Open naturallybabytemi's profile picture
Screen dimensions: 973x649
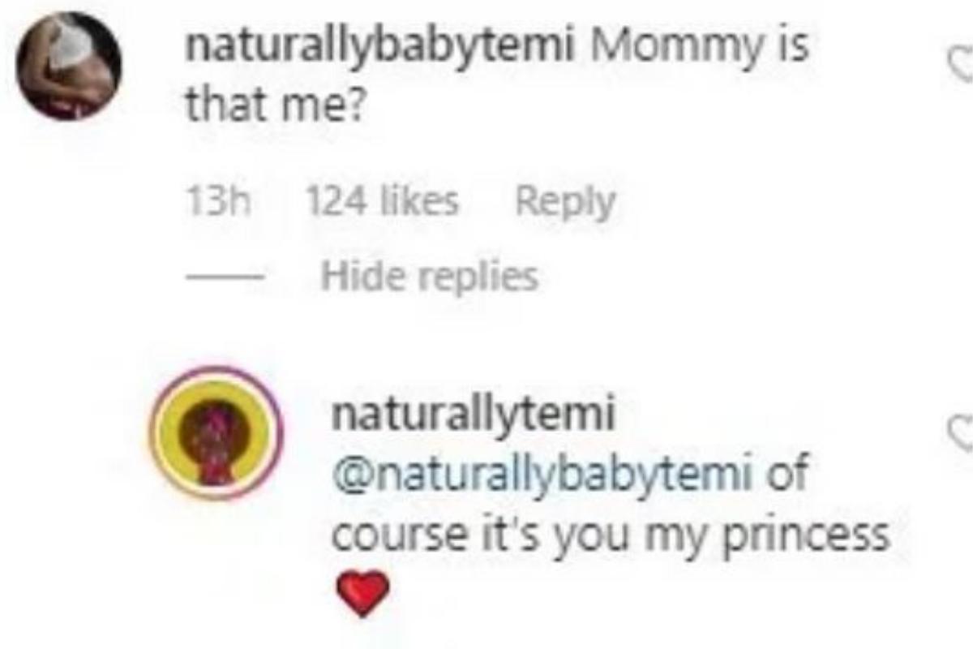tap(69, 67)
